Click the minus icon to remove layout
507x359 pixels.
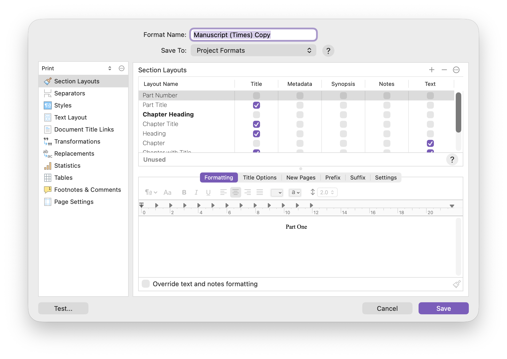(444, 70)
